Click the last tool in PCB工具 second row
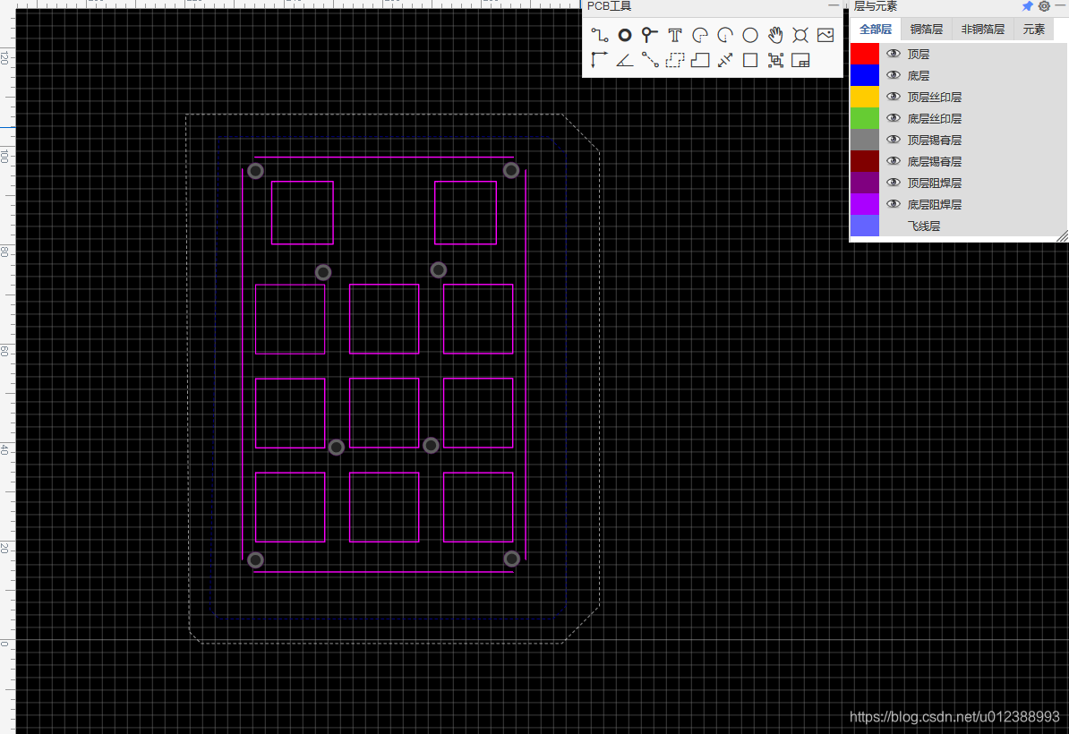The height and width of the screenshot is (734, 1069). (x=800, y=60)
